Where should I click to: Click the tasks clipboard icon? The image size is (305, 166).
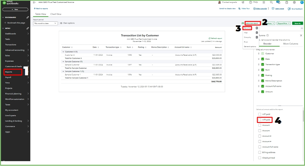pyautogui.click(x=287, y=2)
